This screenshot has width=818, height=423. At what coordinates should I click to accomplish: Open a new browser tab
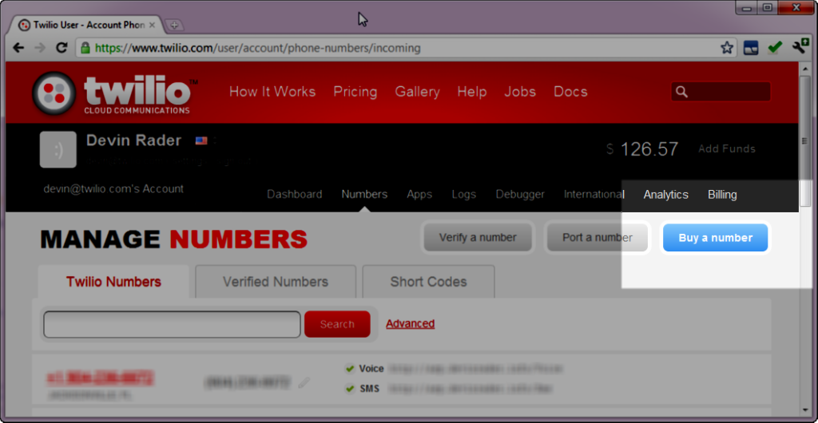[x=175, y=25]
